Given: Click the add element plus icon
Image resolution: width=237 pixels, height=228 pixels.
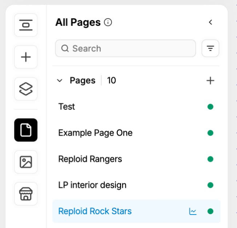Looking at the screenshot, I should pos(26,57).
